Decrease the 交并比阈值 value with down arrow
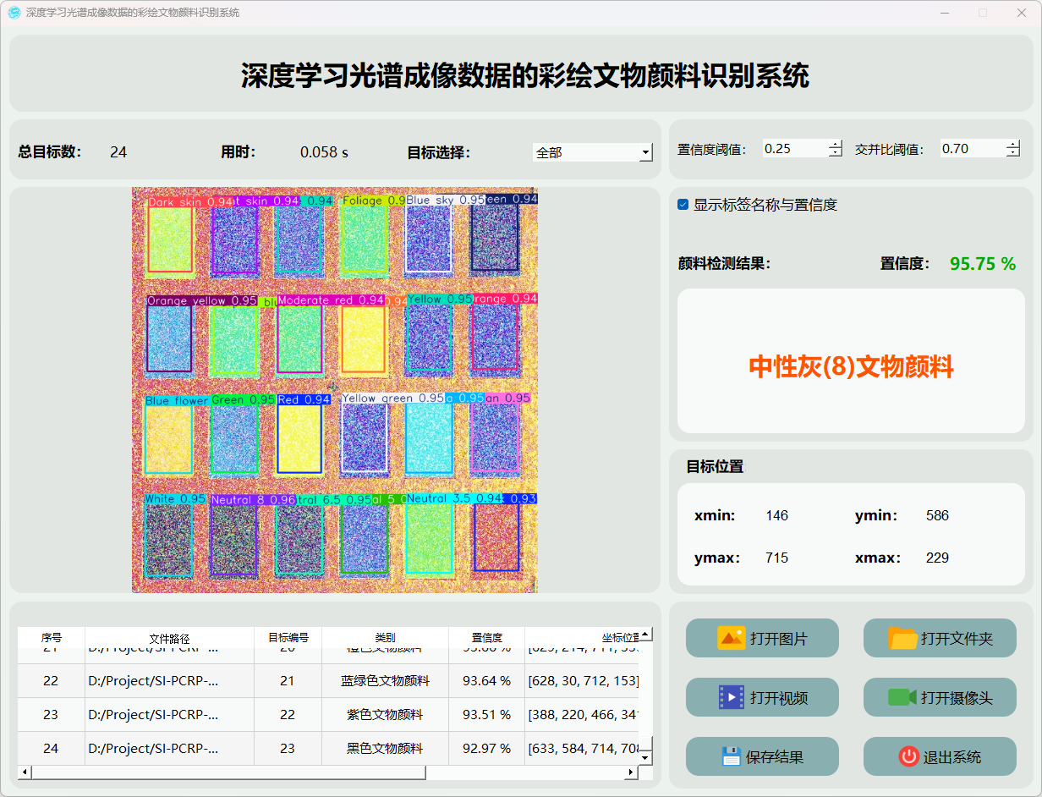This screenshot has width=1042, height=797. pyautogui.click(x=1013, y=153)
